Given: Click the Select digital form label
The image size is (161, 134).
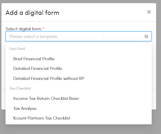Looking at the screenshot, I should tap(23, 29).
